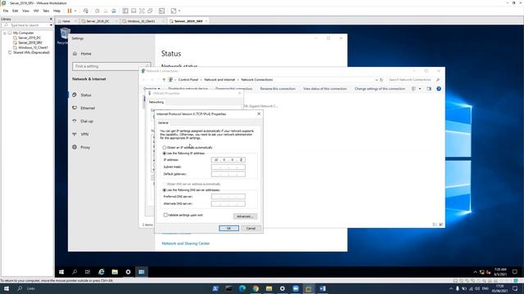
Task: Click the stretch guest display toolbar icon
Action: [x=174, y=11]
